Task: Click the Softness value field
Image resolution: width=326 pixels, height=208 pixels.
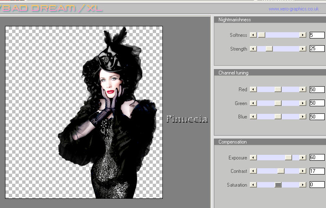Action: (317, 35)
